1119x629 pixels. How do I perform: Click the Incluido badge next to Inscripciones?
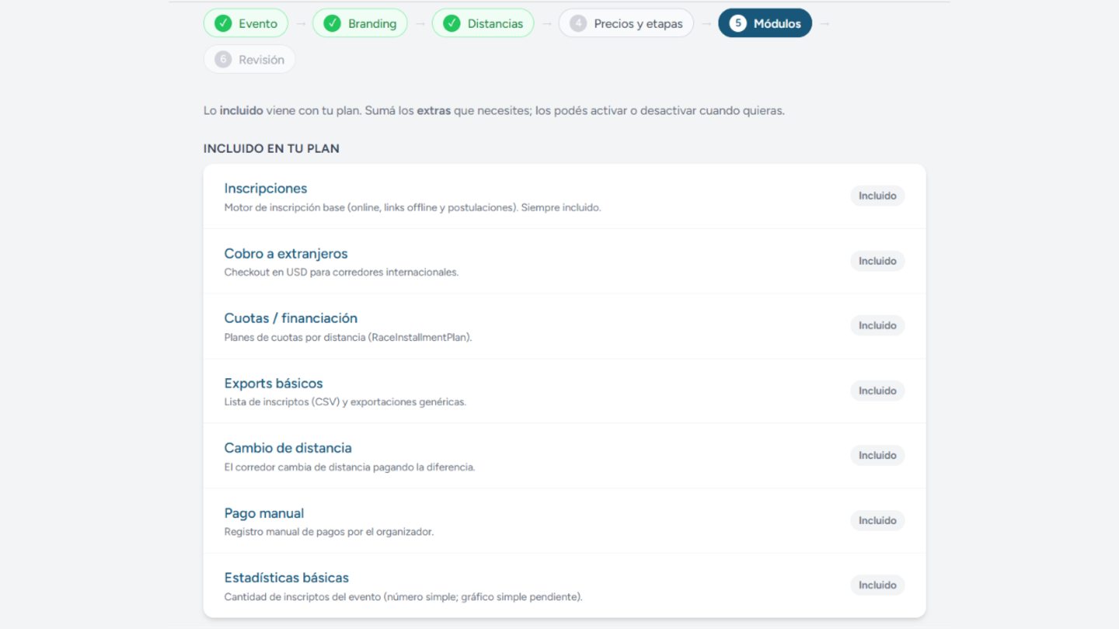point(877,196)
